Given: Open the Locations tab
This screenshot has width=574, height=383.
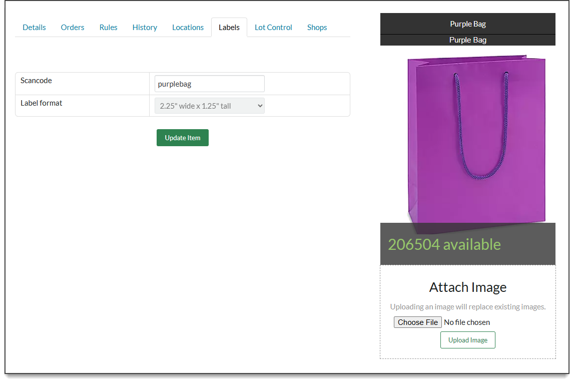Looking at the screenshot, I should point(188,28).
